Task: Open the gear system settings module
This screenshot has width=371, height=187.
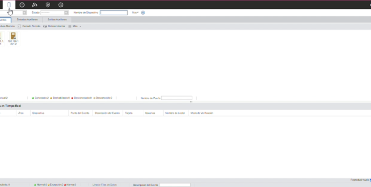Action: (61, 5)
